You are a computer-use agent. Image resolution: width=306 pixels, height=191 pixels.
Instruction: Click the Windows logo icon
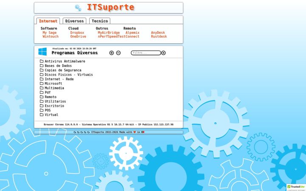[42, 52]
